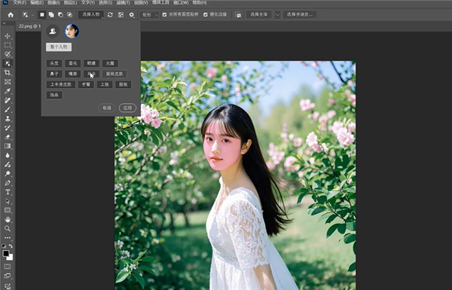This screenshot has width=452, height=290.
Task: Change the screen mode icon
Action: coord(8,276)
